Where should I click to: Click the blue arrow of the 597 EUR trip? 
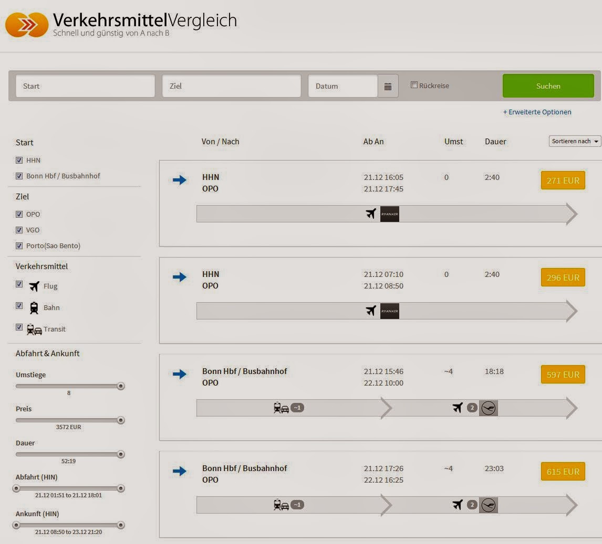179,374
